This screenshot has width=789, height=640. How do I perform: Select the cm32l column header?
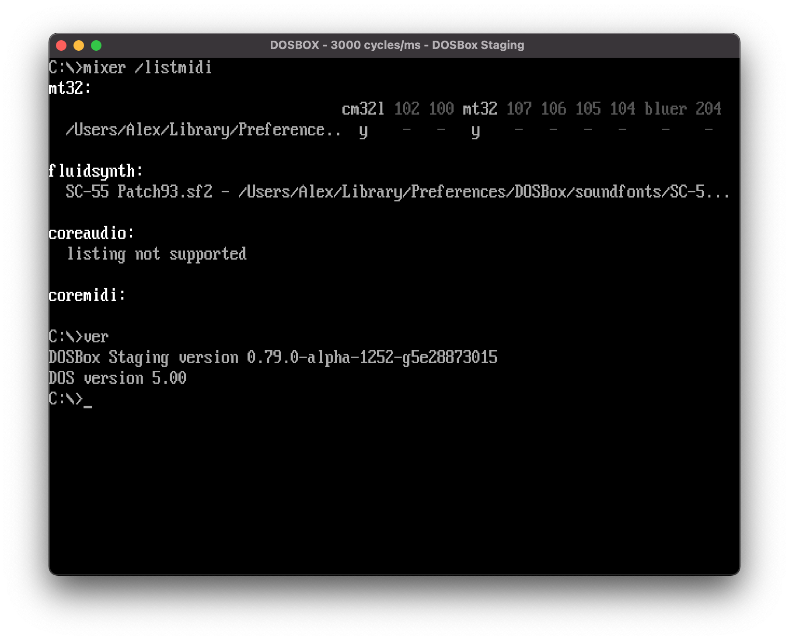pos(363,109)
